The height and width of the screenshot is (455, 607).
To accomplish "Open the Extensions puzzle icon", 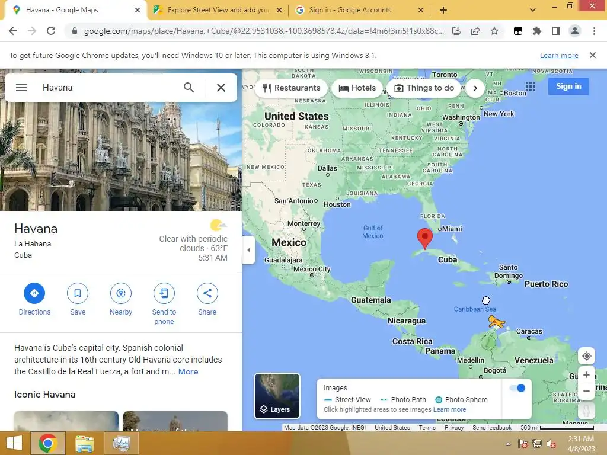I will point(537,31).
